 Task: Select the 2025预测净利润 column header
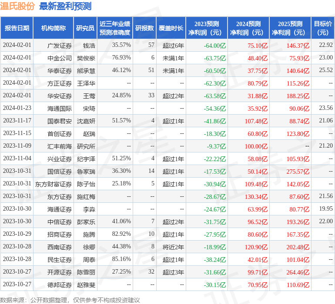coord(290,28)
